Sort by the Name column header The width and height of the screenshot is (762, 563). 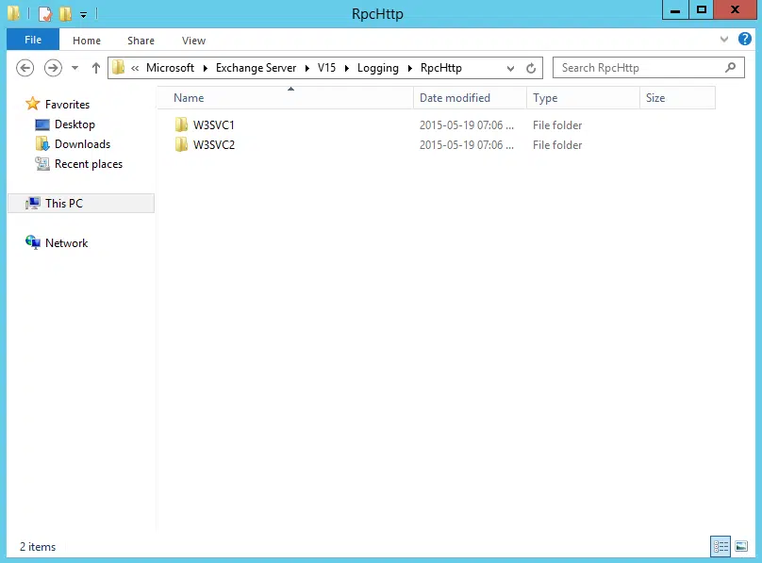(285, 98)
